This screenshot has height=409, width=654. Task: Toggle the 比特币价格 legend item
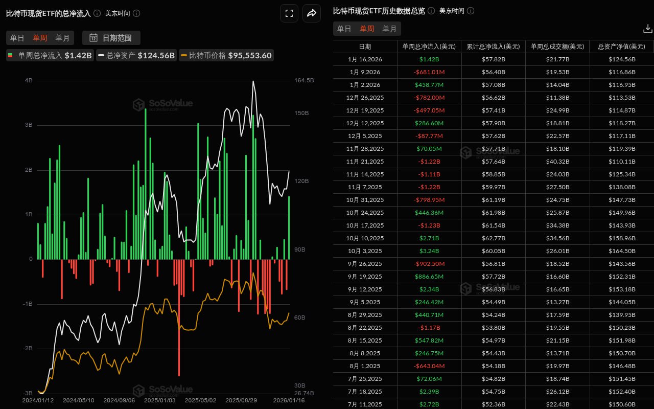pyautogui.click(x=226, y=56)
